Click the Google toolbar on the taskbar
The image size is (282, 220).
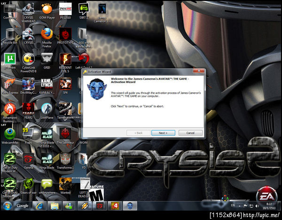(x=23, y=206)
